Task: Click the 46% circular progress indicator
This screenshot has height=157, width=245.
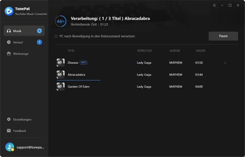Action: 61,21
